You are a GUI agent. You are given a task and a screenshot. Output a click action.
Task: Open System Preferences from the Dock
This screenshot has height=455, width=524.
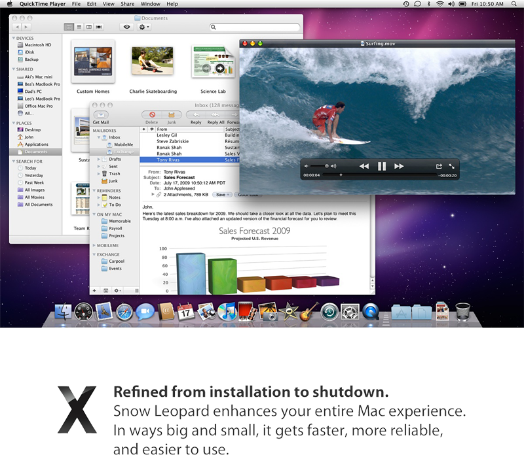350,312
